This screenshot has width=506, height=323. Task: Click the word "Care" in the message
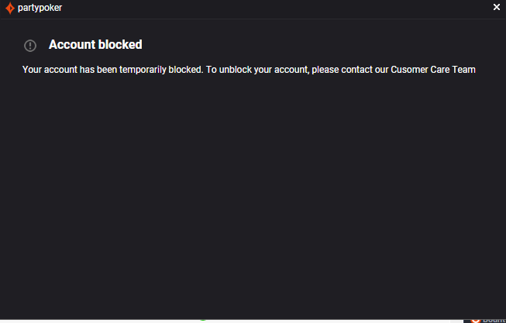(x=437, y=70)
